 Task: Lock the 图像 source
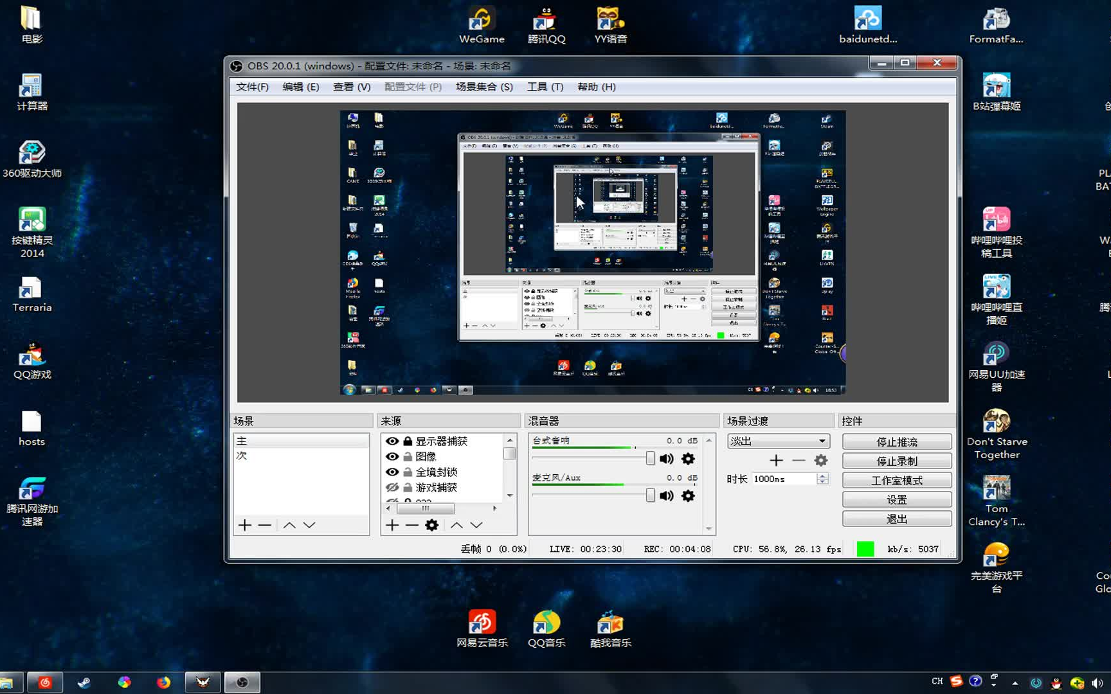[x=408, y=456]
